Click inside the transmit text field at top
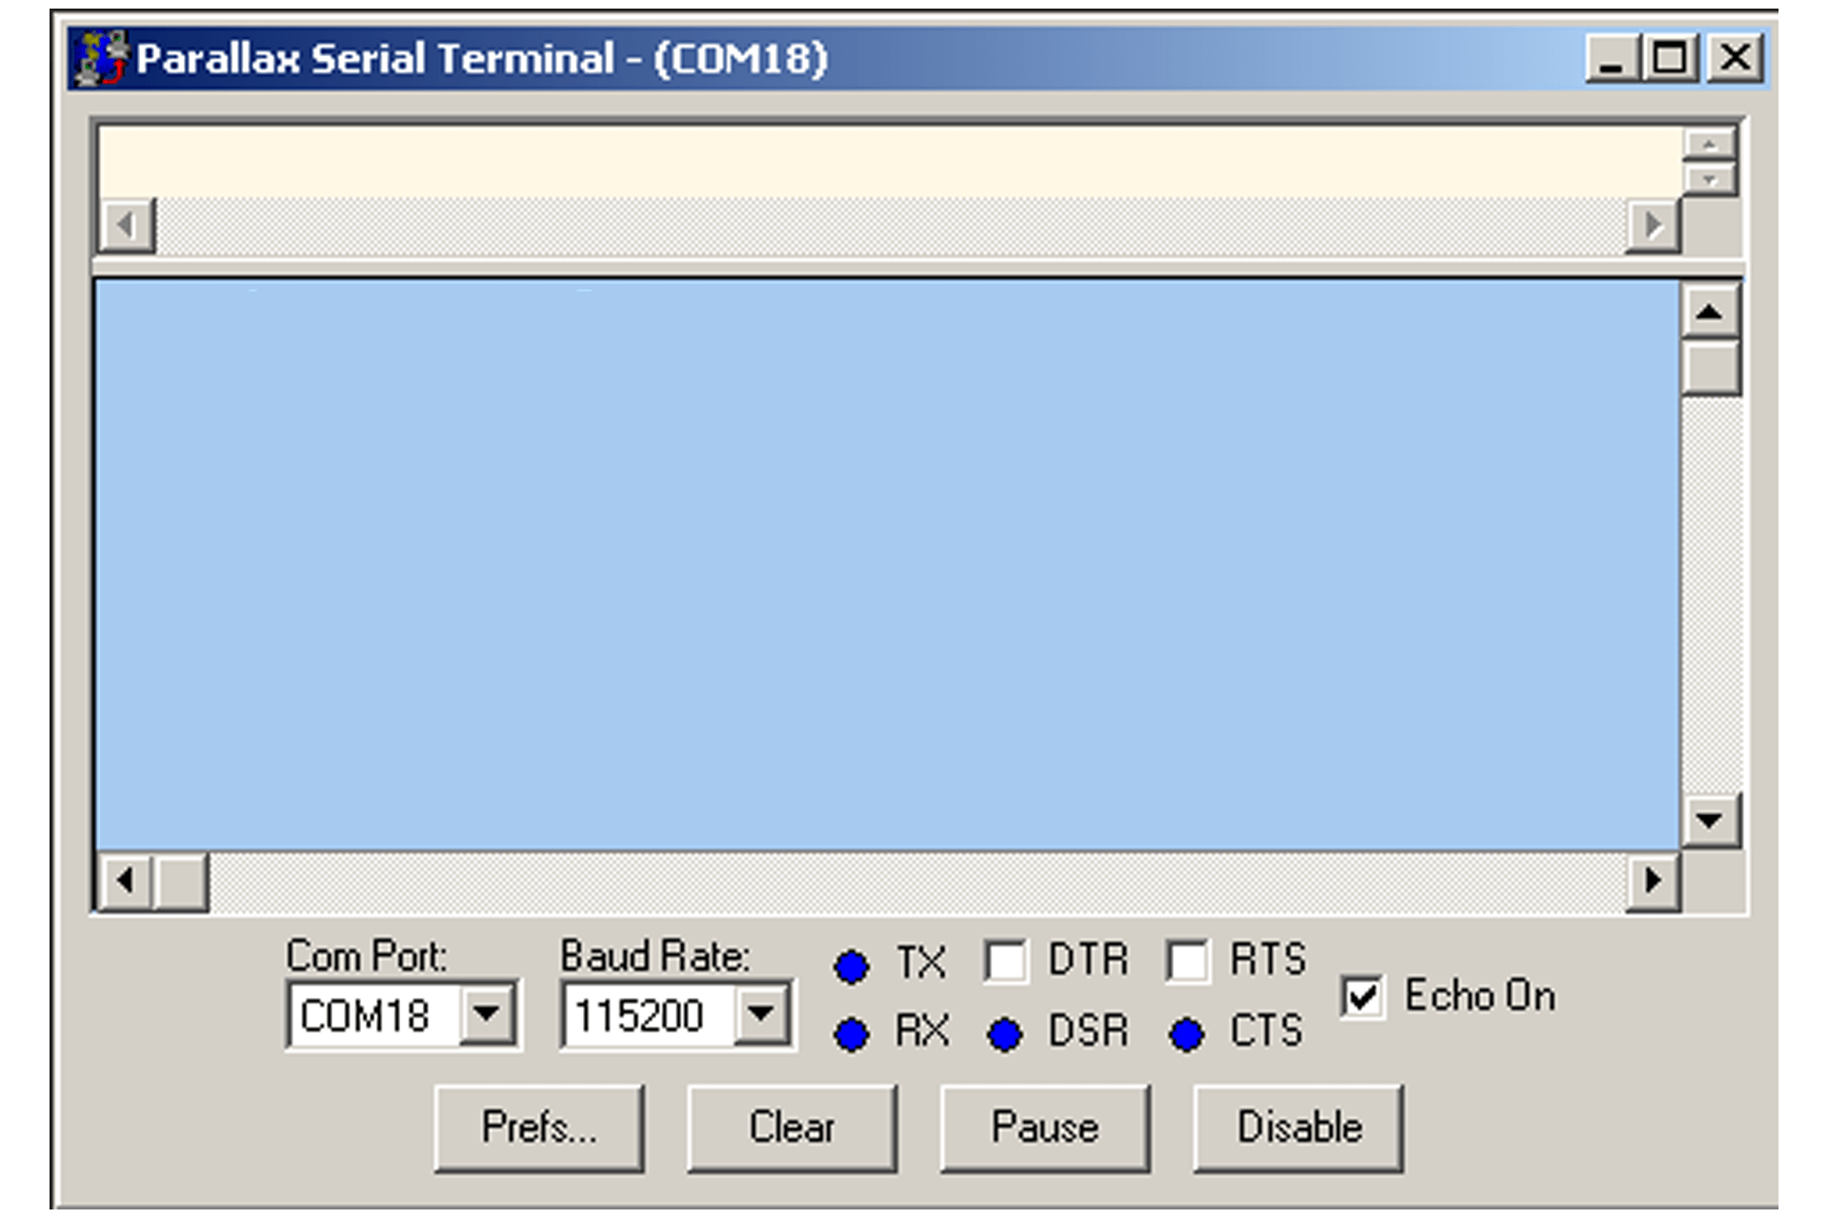 pyautogui.click(x=890, y=162)
